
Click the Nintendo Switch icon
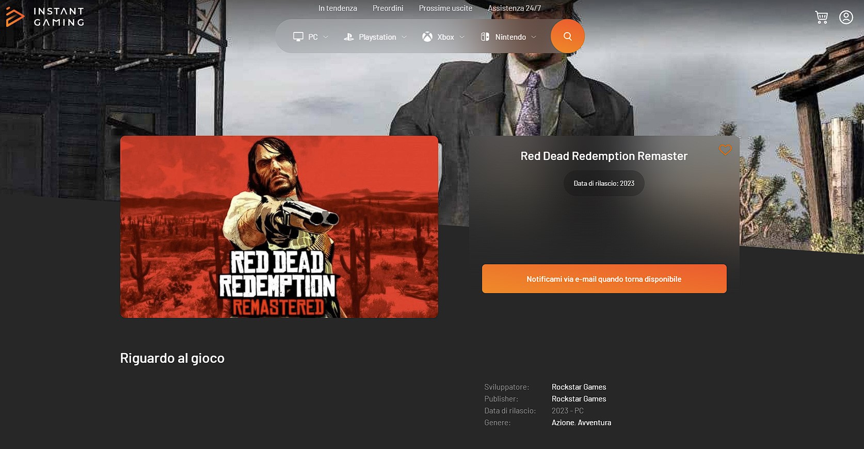tap(485, 37)
